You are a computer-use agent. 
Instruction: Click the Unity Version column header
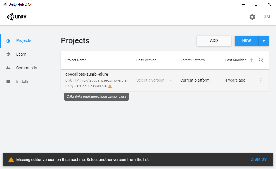tap(146, 60)
